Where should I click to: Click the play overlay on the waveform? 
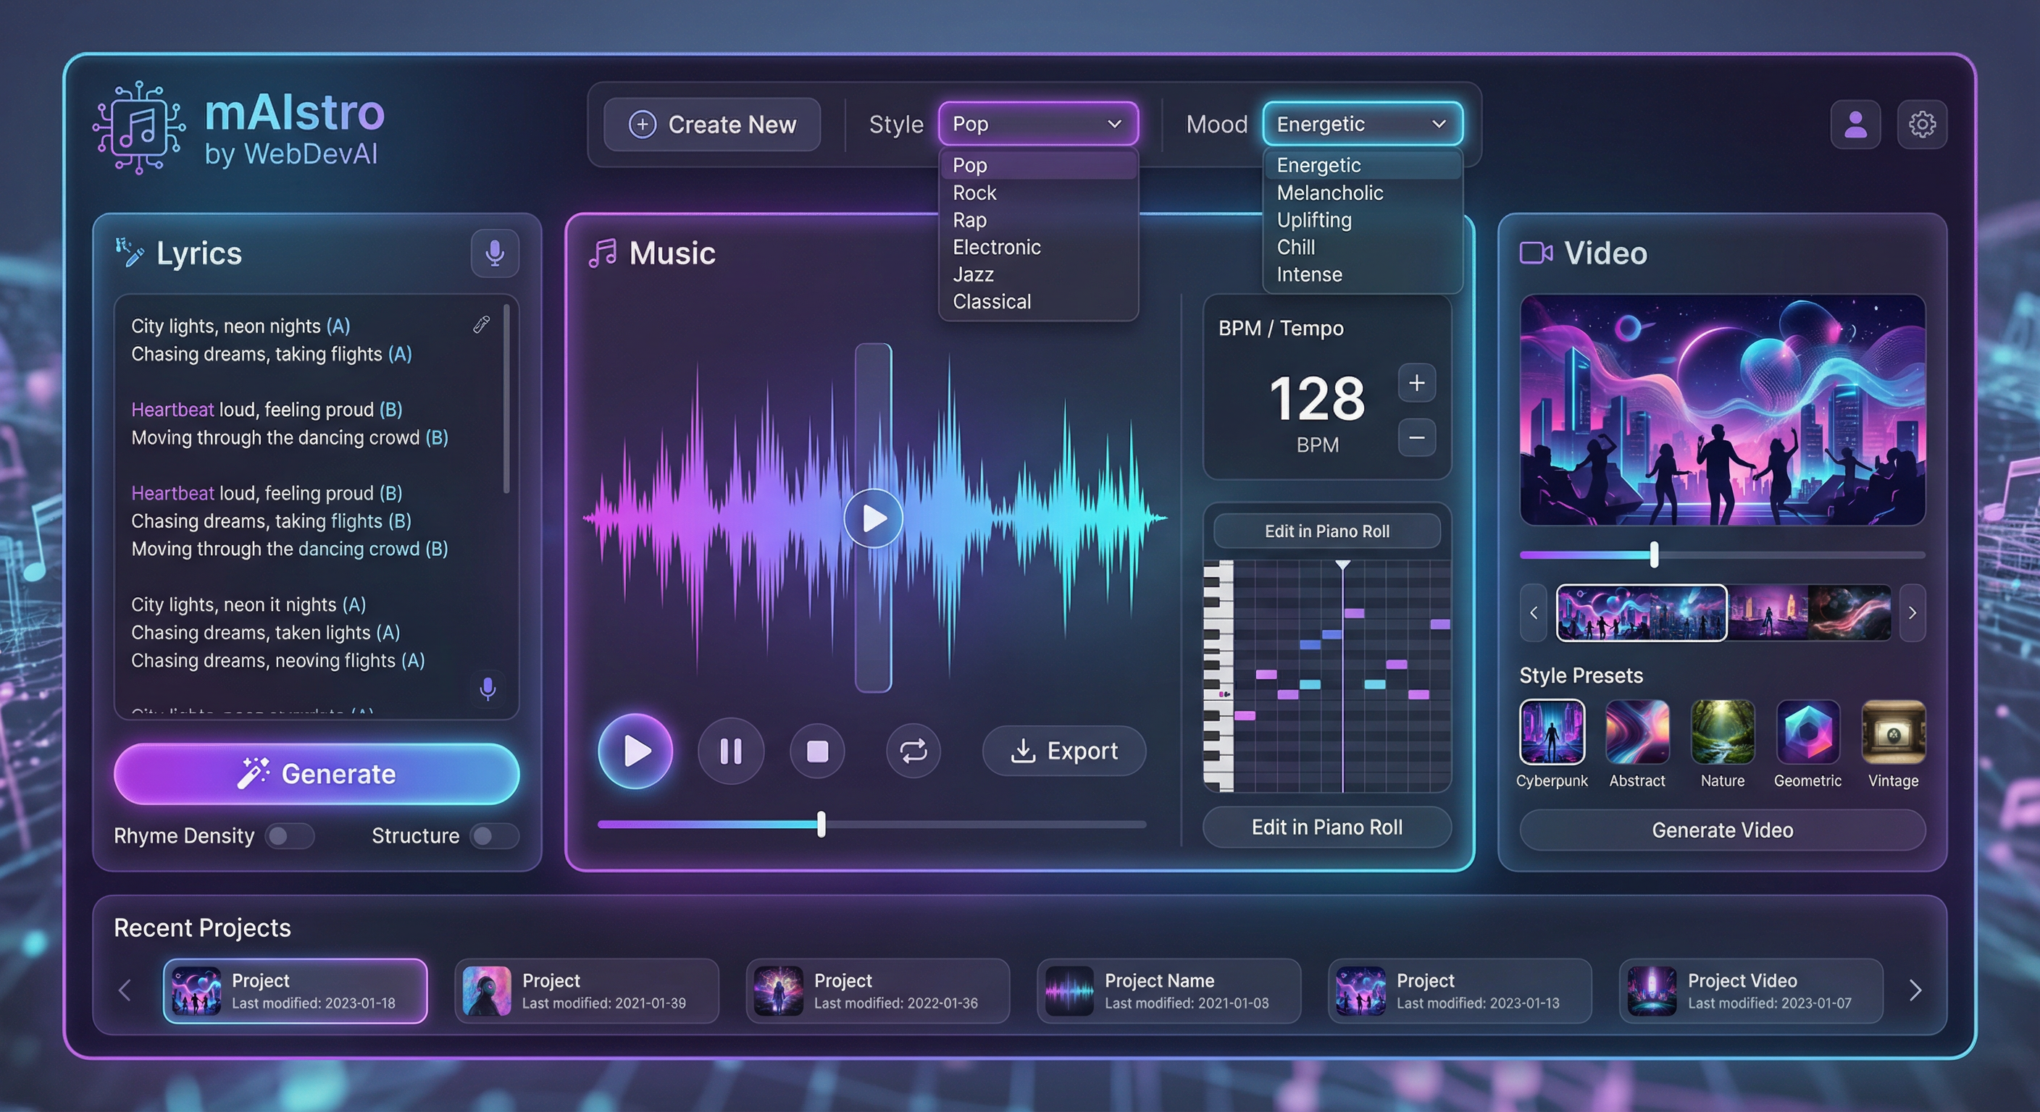pos(874,518)
